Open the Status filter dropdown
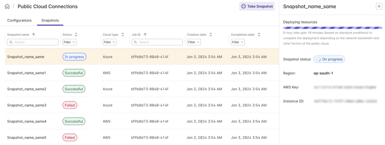 [69, 42]
